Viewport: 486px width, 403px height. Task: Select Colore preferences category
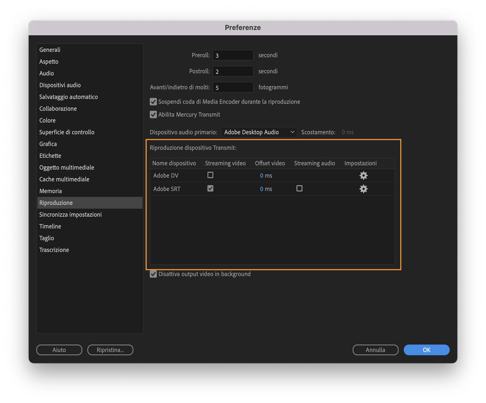(90, 120)
